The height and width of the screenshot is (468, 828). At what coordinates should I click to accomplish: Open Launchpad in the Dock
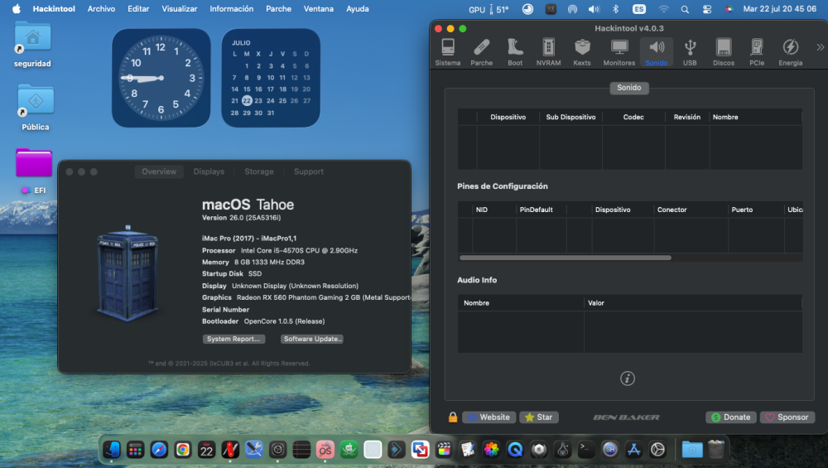tap(135, 450)
